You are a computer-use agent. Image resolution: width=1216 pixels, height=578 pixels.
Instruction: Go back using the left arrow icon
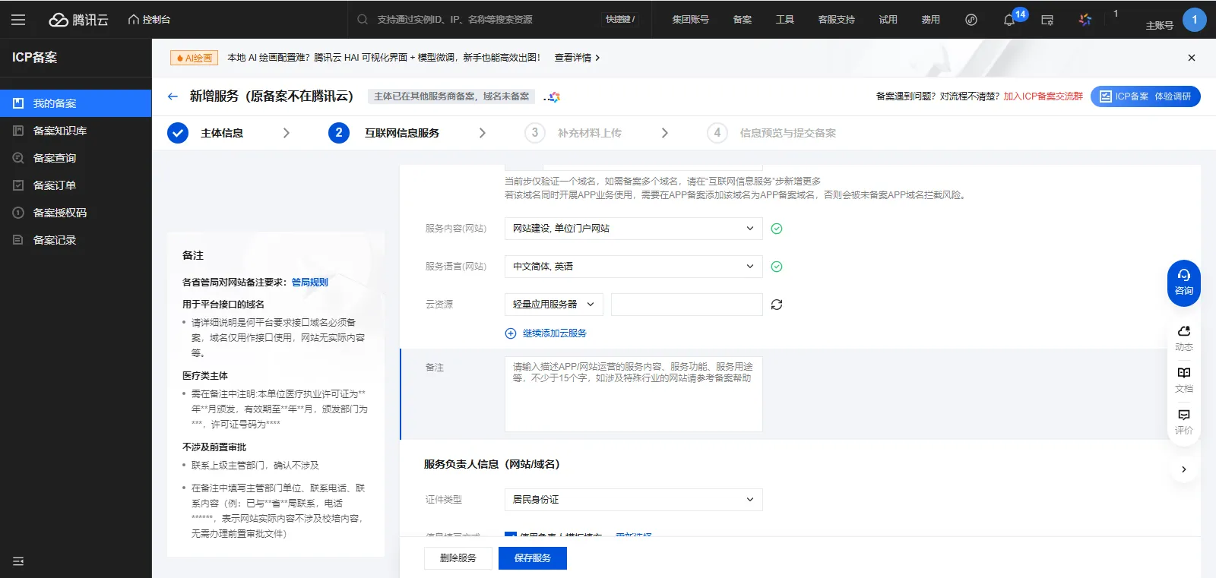(x=173, y=96)
